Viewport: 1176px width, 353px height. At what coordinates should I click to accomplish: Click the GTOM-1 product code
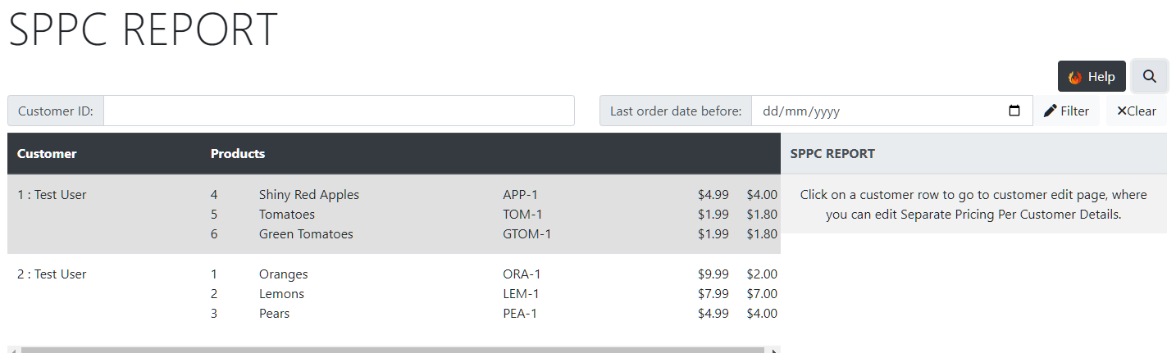point(527,234)
